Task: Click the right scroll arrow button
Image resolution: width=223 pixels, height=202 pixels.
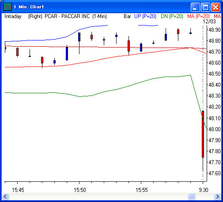Action: tap(217, 196)
